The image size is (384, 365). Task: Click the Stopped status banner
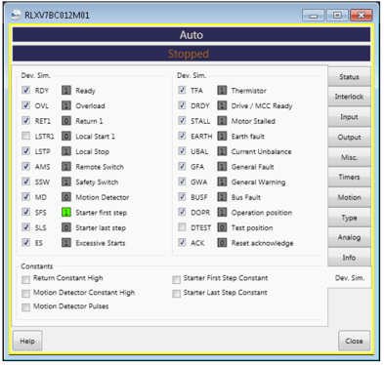192,54
